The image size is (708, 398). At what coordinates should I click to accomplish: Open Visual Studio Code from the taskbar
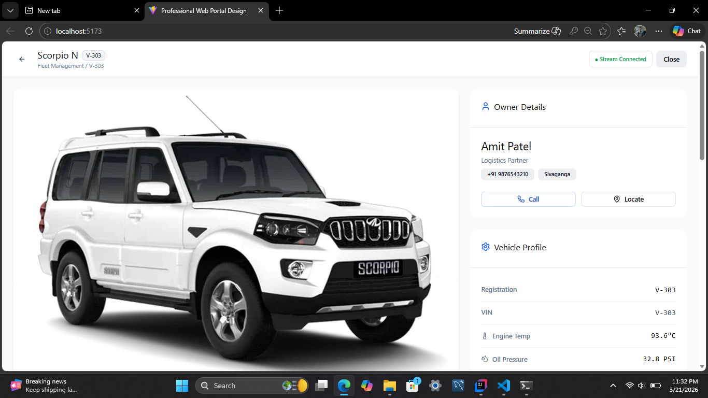[503, 386]
